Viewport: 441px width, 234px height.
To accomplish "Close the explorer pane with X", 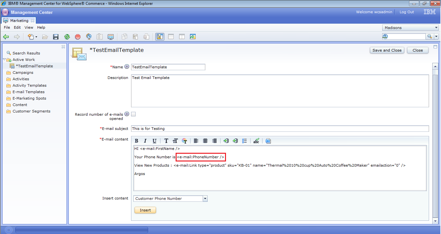I will click(x=63, y=47).
